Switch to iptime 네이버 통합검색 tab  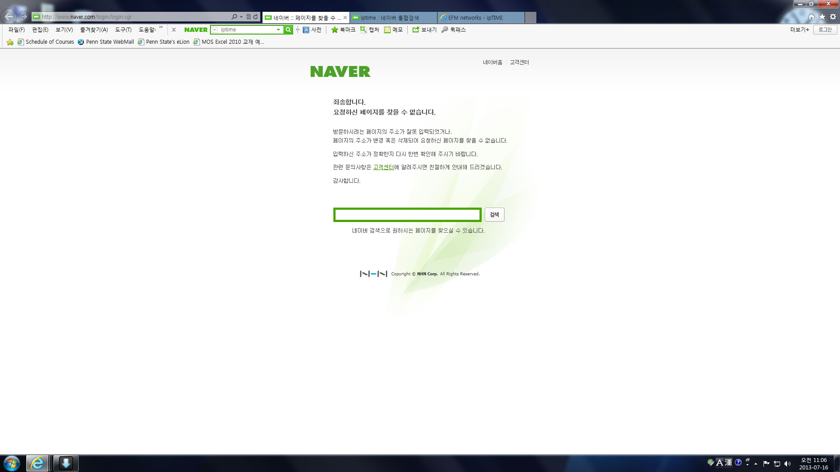[393, 17]
